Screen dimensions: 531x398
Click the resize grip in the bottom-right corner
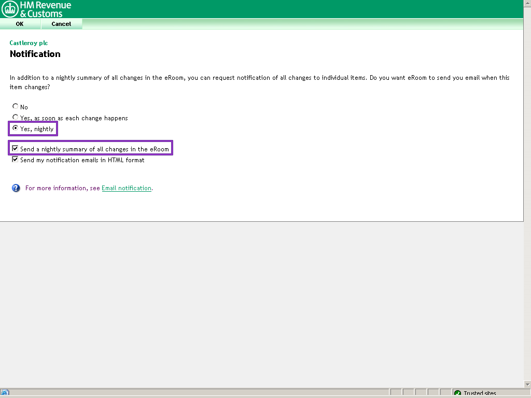point(526,393)
